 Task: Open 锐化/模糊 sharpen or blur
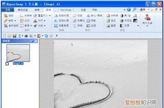tap(94, 16)
